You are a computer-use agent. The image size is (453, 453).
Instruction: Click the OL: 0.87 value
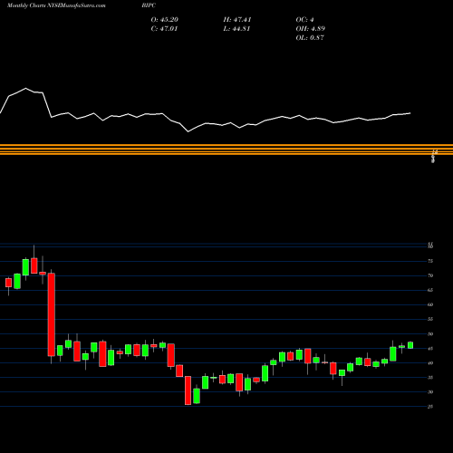(x=310, y=38)
